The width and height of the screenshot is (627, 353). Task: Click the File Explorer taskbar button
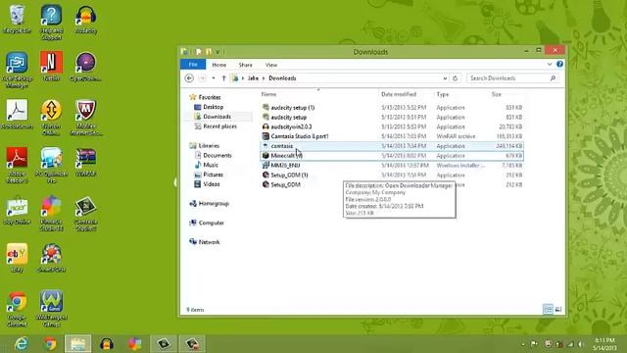pos(78,344)
